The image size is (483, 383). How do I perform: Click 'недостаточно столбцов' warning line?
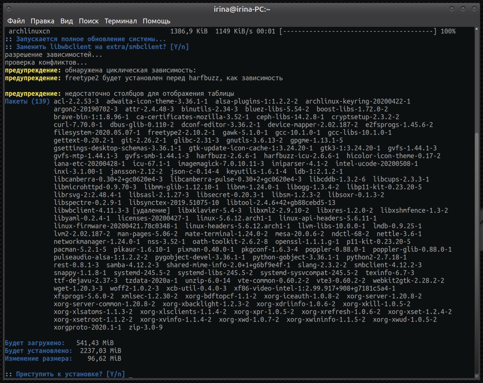click(120, 94)
